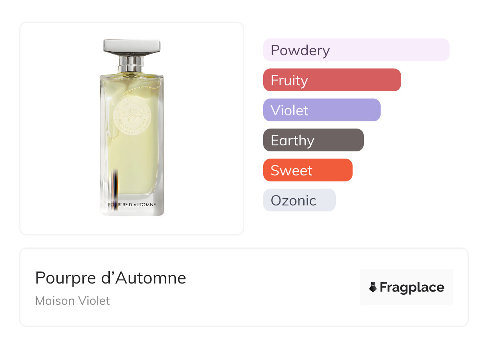
Task: Click the Fragplace logo icon
Action: (373, 287)
